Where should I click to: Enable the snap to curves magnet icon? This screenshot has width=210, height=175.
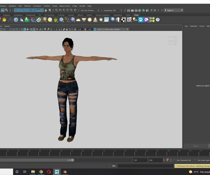coord(61,10)
